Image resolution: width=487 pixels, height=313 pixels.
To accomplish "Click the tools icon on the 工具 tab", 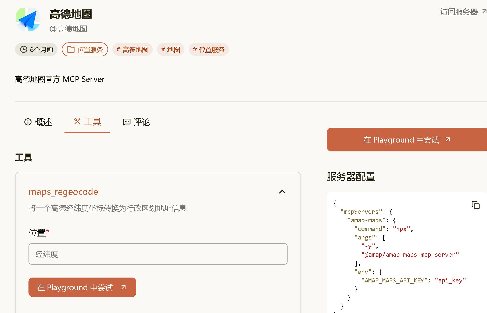I will coord(77,121).
